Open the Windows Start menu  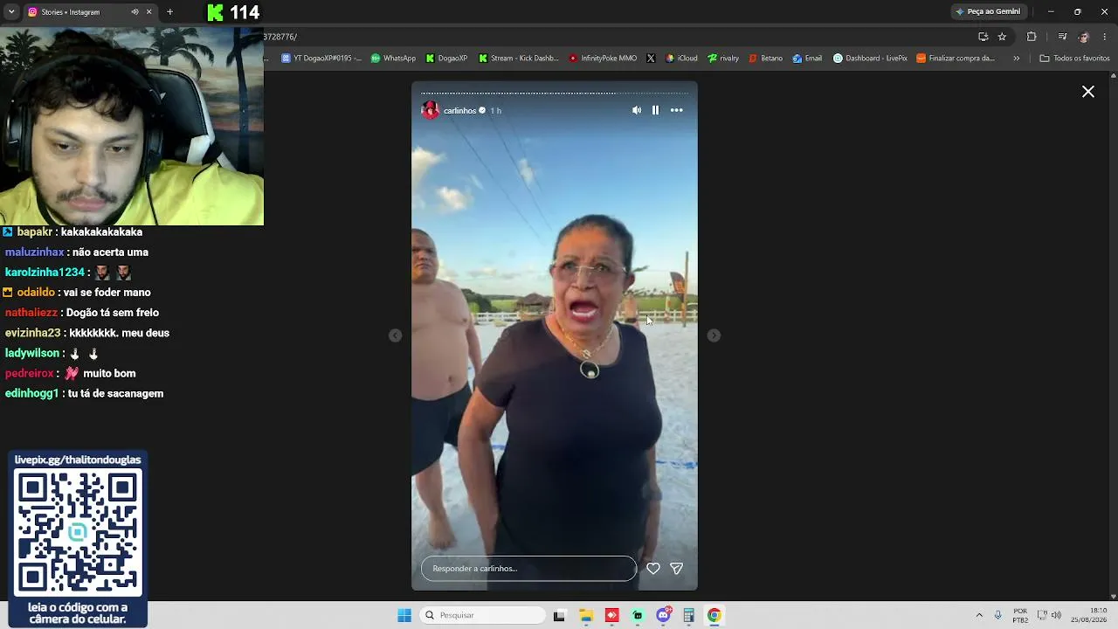pos(404,615)
